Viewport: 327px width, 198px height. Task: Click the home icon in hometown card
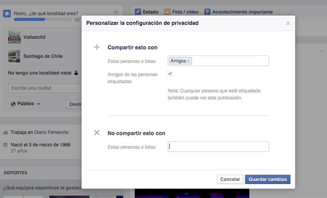[7, 14]
